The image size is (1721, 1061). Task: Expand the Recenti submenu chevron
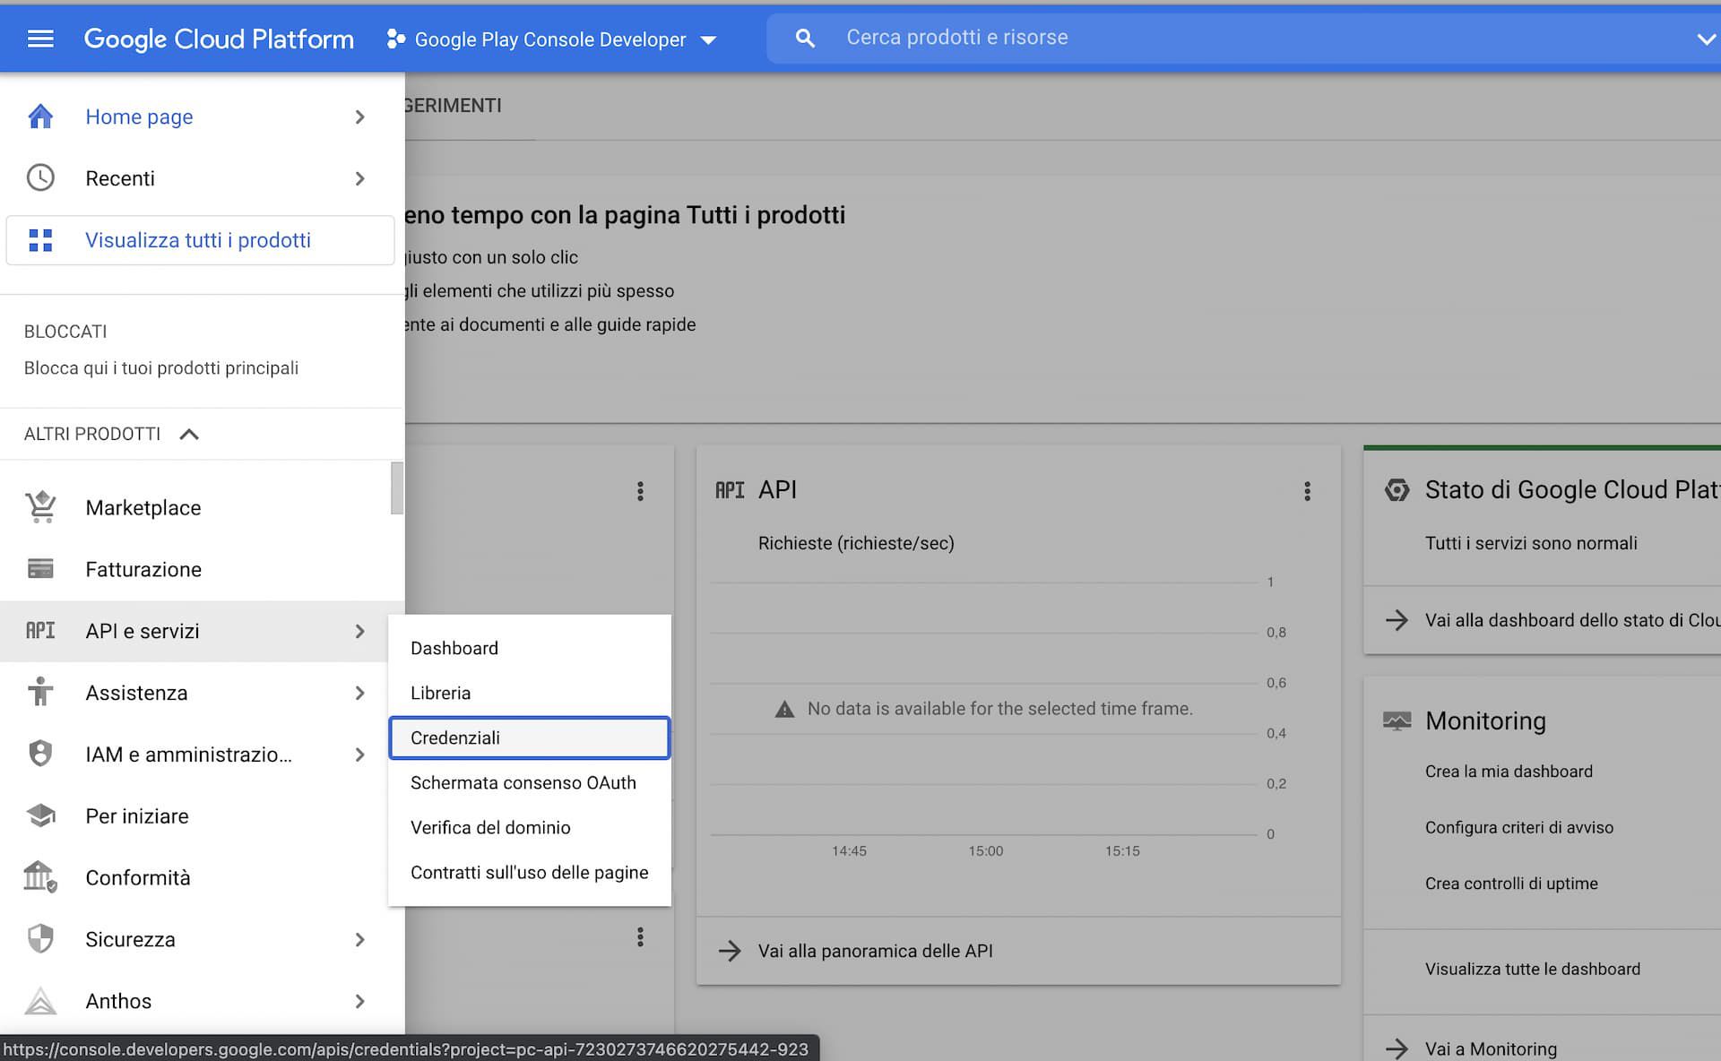[x=359, y=178]
